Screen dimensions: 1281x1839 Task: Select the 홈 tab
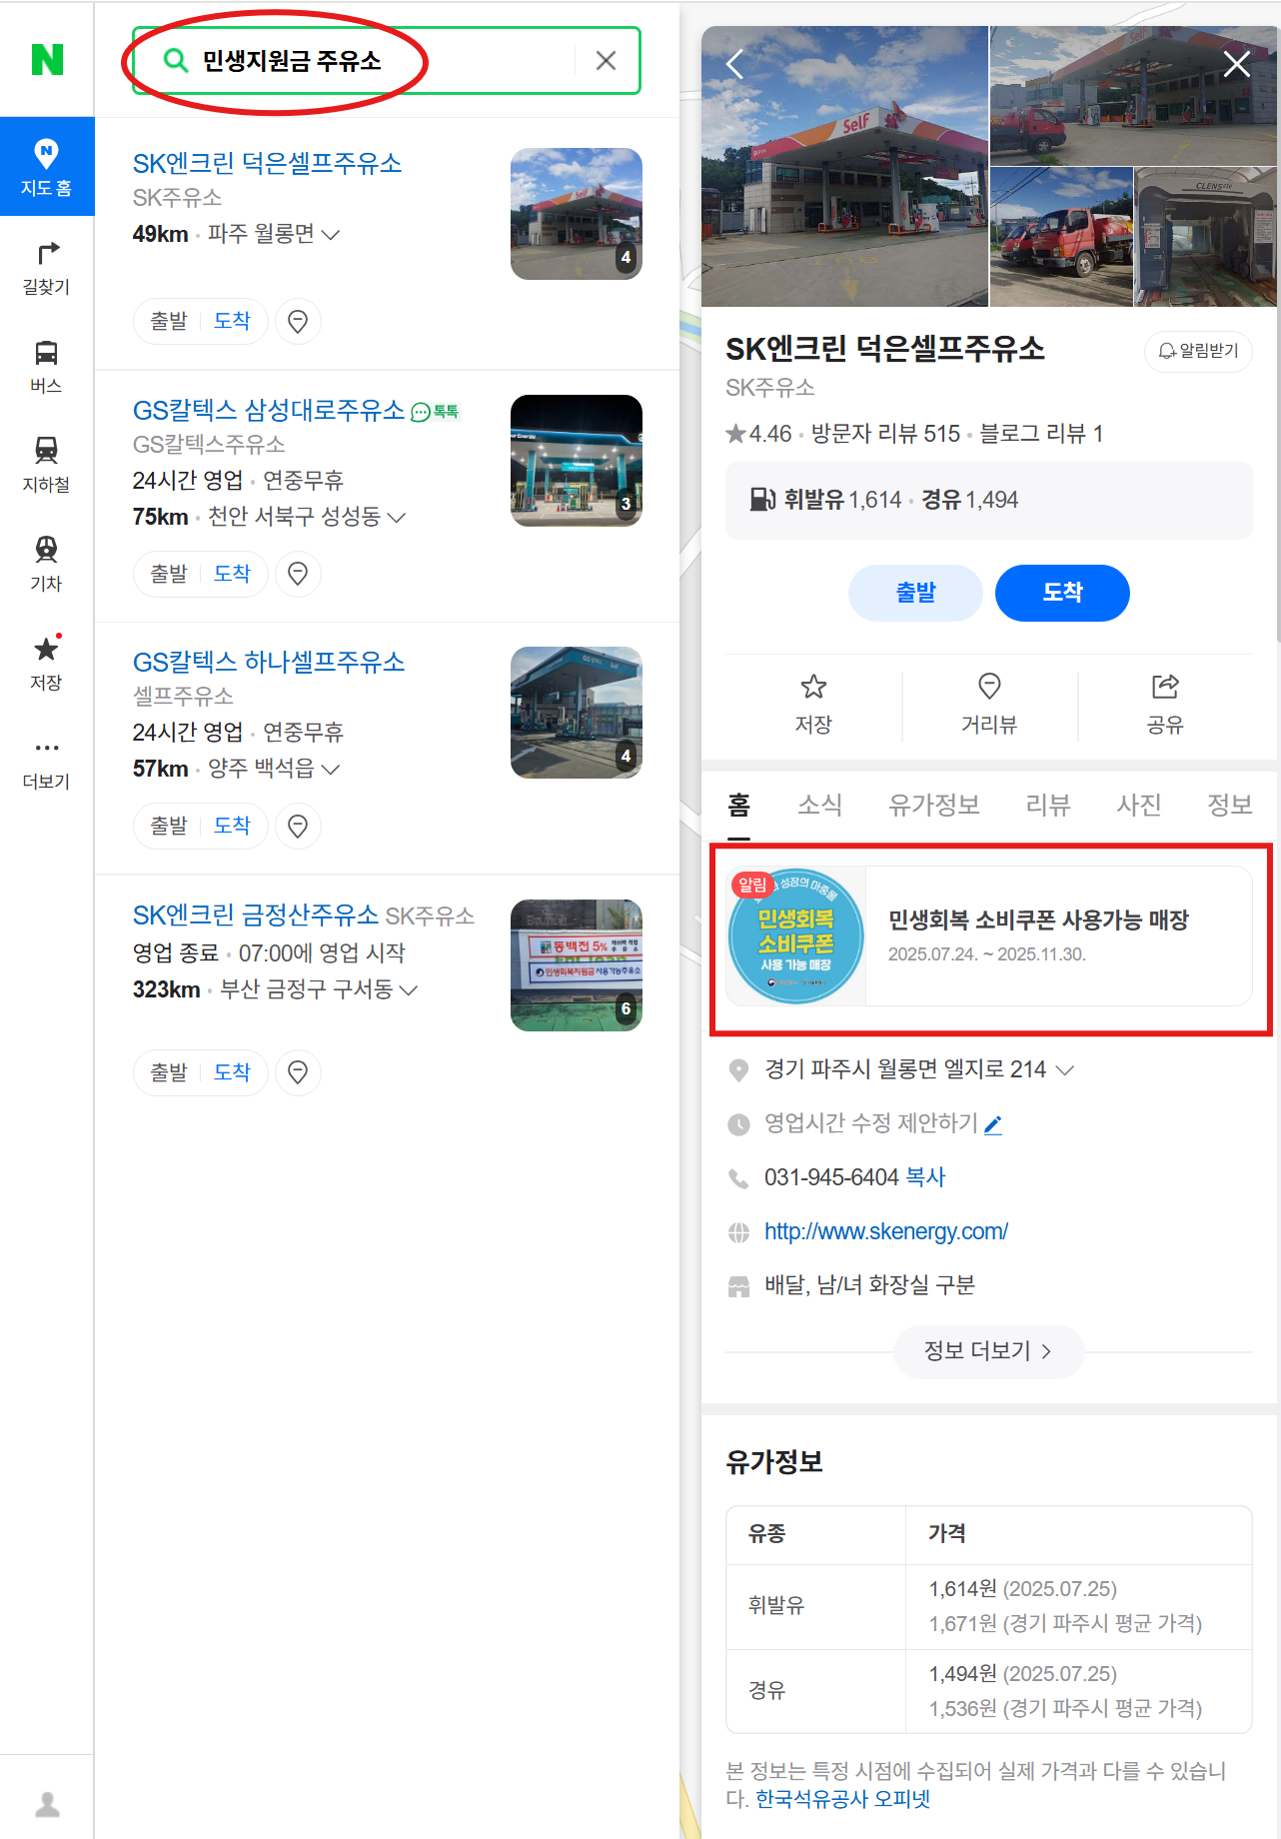739,806
